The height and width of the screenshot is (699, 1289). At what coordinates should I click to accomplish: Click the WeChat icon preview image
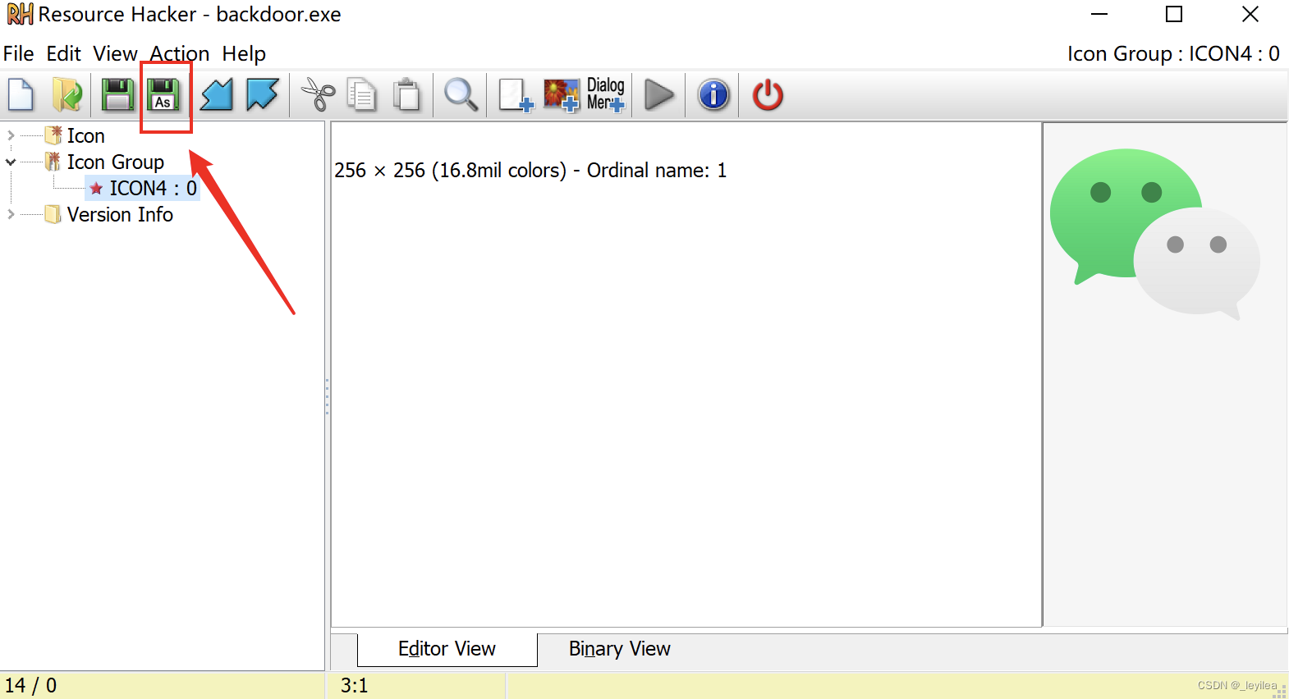tap(1154, 235)
